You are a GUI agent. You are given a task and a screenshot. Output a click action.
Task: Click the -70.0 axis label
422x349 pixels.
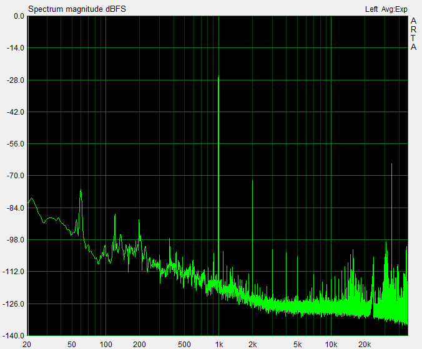(16, 176)
